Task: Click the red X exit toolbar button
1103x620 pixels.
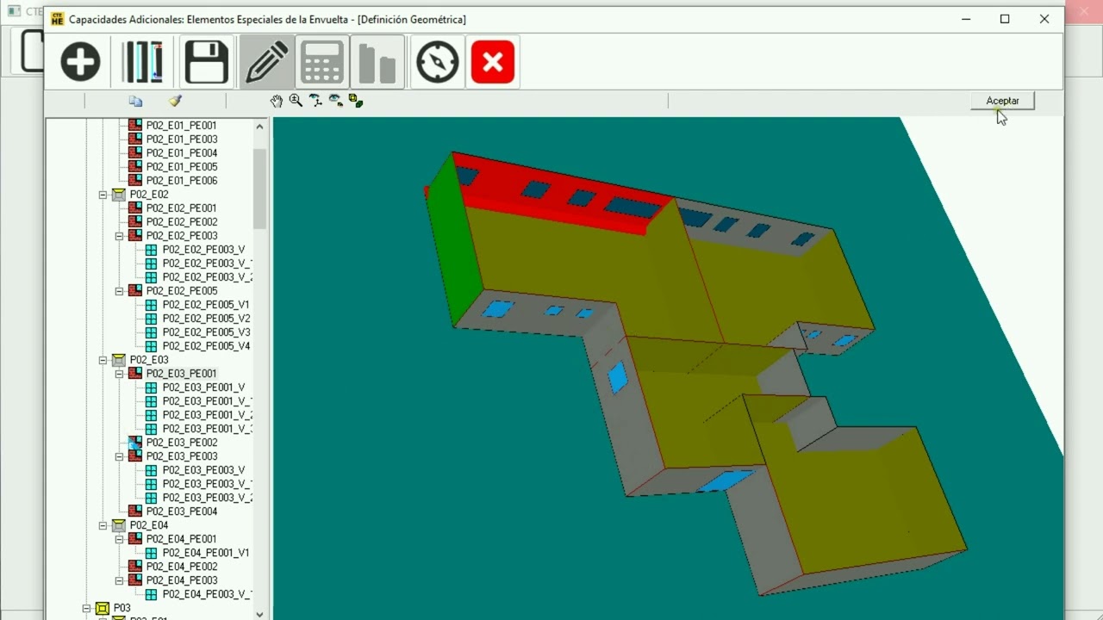Action: [x=493, y=62]
